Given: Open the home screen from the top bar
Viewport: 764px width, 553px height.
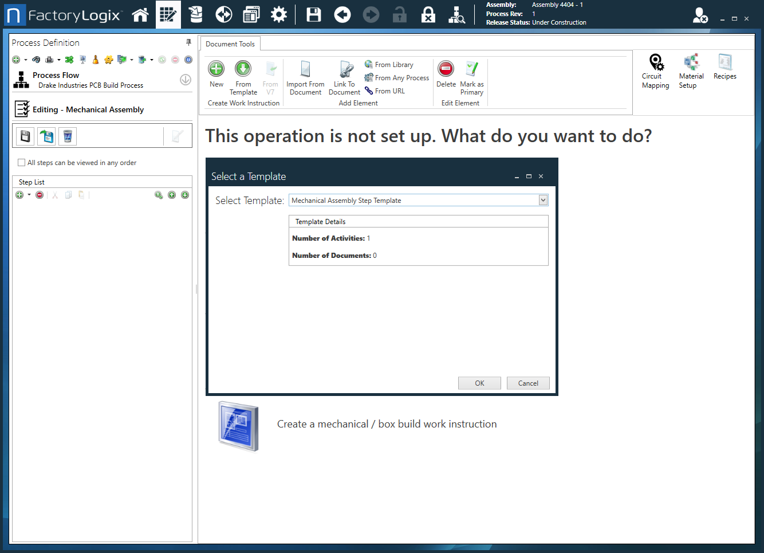Looking at the screenshot, I should coord(140,14).
